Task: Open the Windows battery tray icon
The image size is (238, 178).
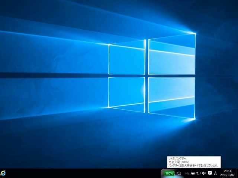Action: tap(193, 173)
